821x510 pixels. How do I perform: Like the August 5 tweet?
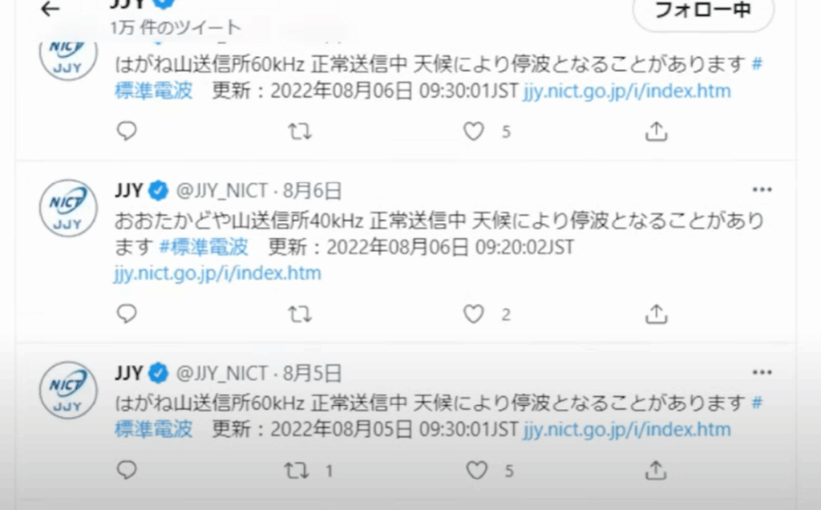click(476, 470)
